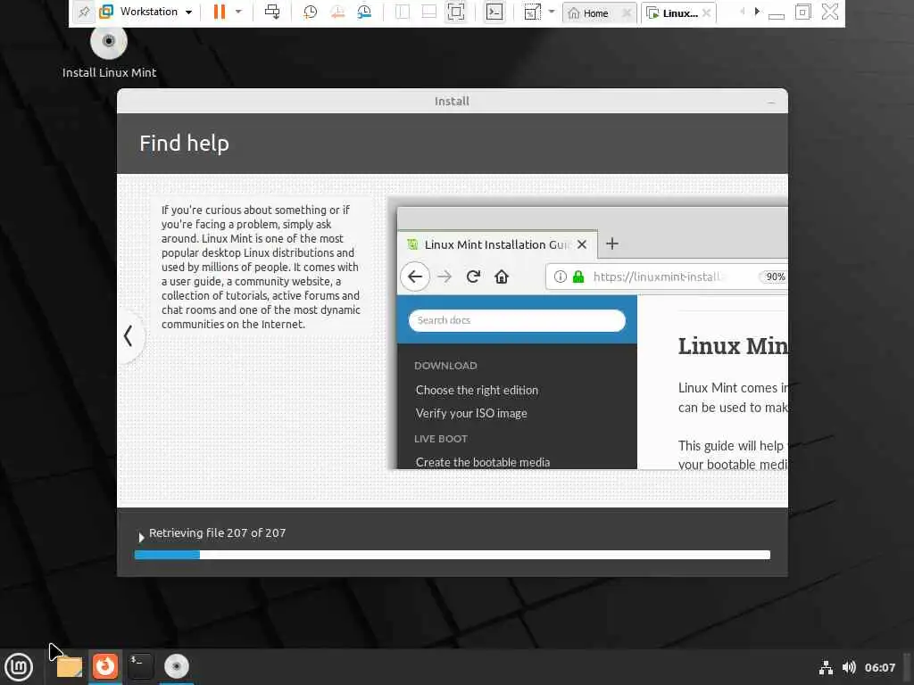Click the stretch guest display icon

pos(532,12)
